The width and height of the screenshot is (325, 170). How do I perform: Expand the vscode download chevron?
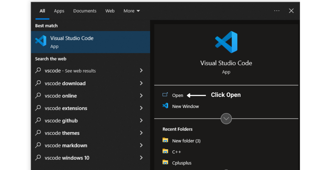[x=141, y=83]
